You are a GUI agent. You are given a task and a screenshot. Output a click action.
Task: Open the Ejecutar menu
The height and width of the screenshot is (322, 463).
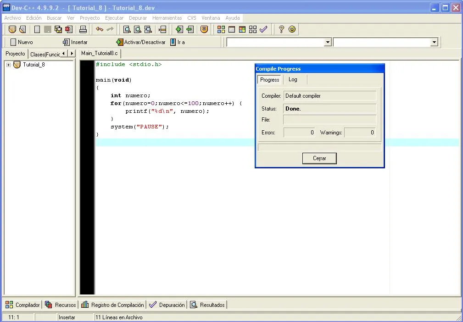(114, 18)
